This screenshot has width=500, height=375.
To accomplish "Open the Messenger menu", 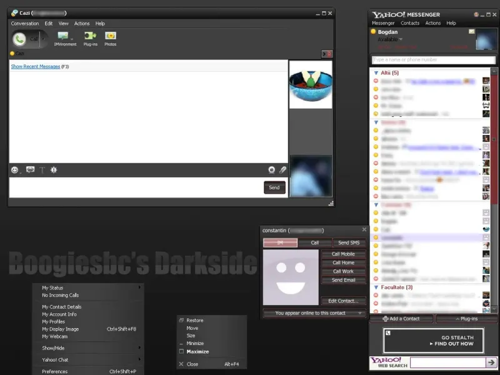I will click(x=383, y=23).
